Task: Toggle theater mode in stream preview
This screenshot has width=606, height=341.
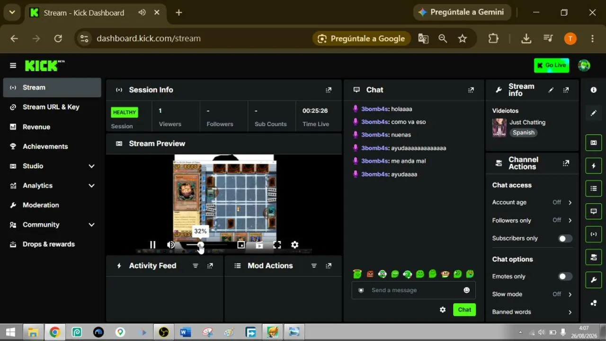Action: [259, 245]
